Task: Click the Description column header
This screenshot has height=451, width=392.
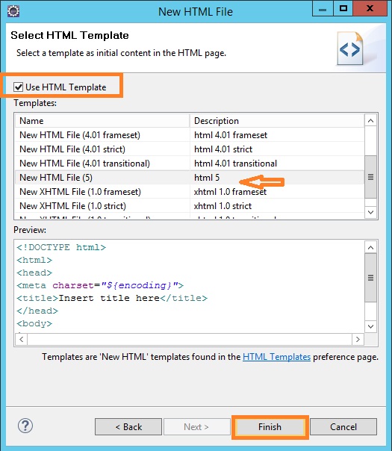Action: point(277,121)
